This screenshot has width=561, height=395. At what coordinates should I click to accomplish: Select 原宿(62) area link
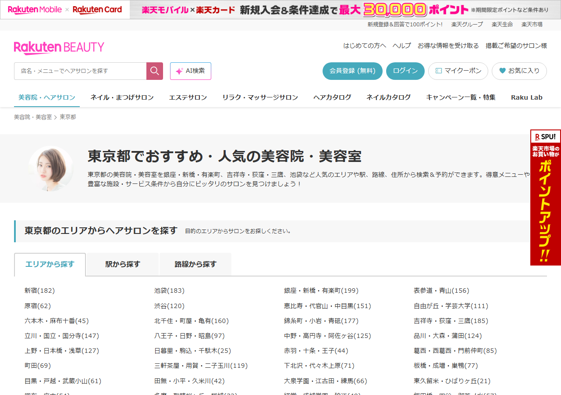38,306
